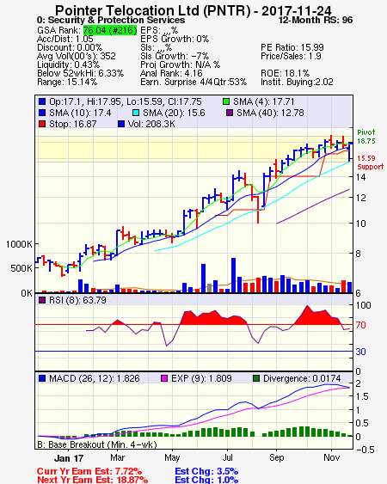Click the EPS Growth: 0% text

[175, 39]
